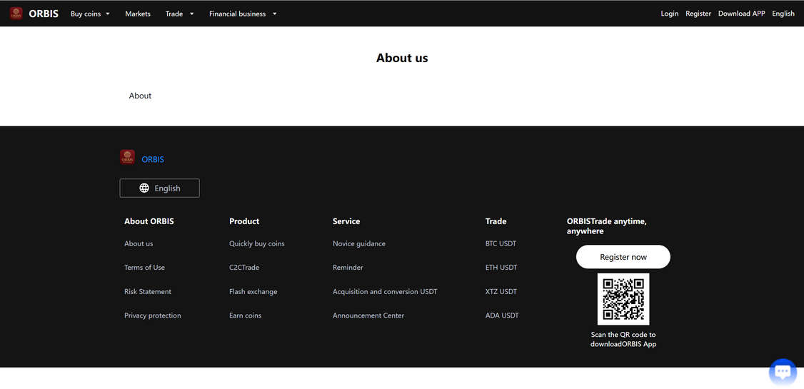Click the globe icon in language button
The width and height of the screenshot is (804, 389).
click(x=144, y=188)
